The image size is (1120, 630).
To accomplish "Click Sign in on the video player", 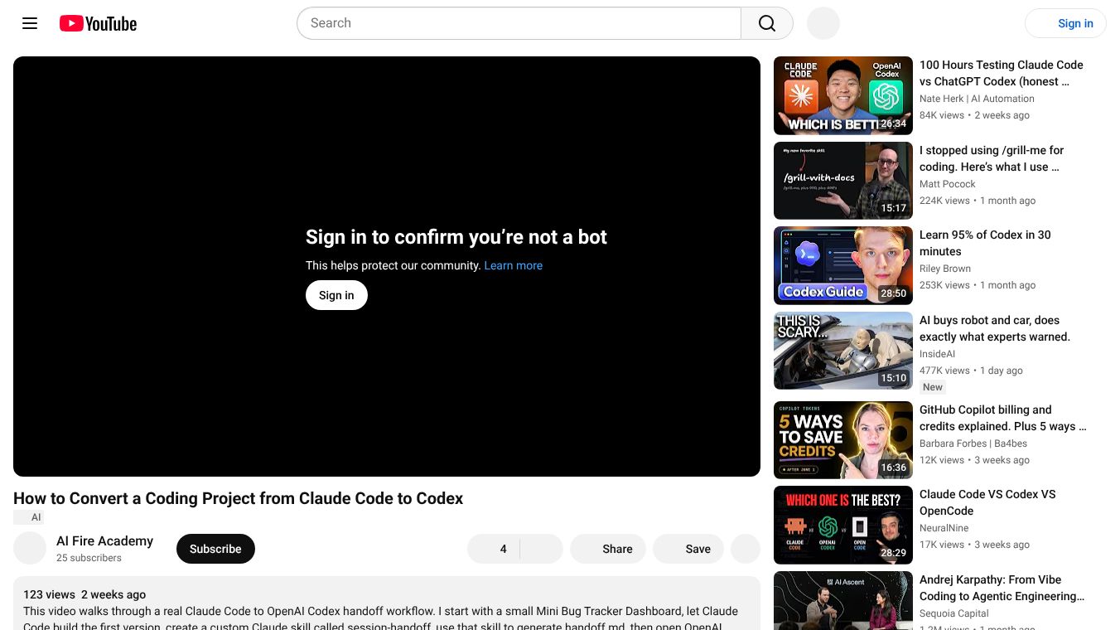I will (336, 295).
